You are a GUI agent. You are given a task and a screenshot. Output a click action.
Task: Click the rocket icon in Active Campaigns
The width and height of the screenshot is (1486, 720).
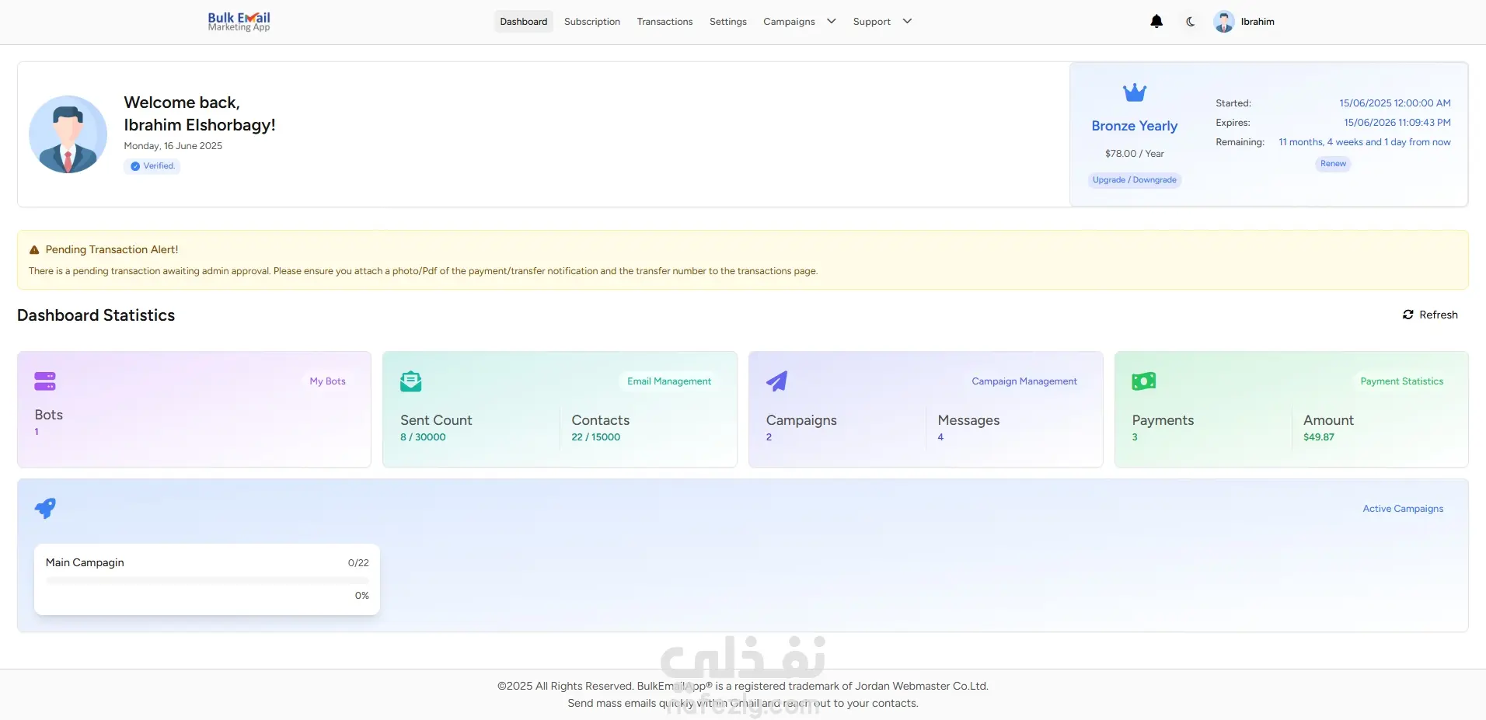[45, 508]
